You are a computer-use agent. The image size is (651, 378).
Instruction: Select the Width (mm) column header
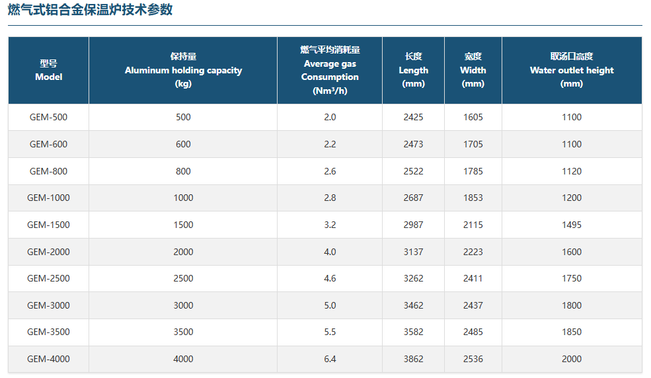tap(473, 70)
